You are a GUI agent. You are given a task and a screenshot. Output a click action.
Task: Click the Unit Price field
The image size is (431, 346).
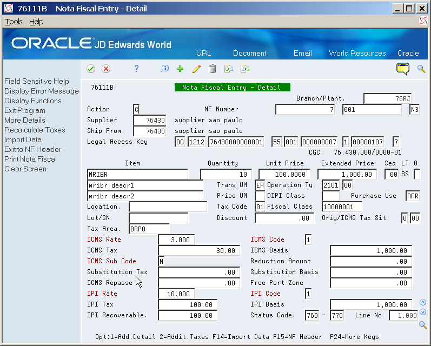pyautogui.click(x=284, y=175)
